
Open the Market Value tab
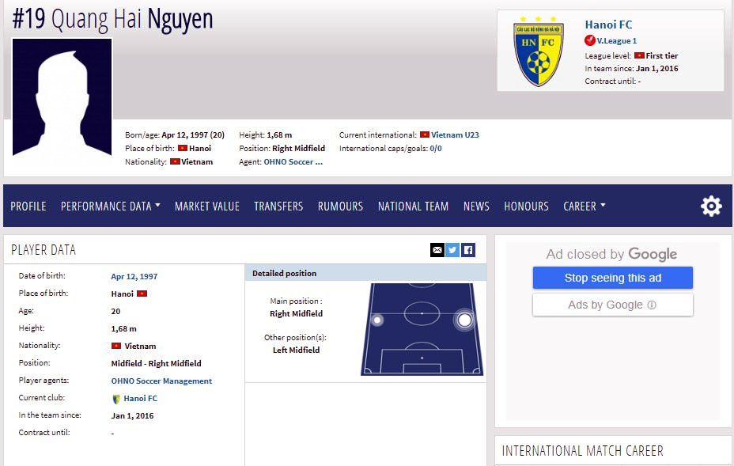tap(206, 206)
